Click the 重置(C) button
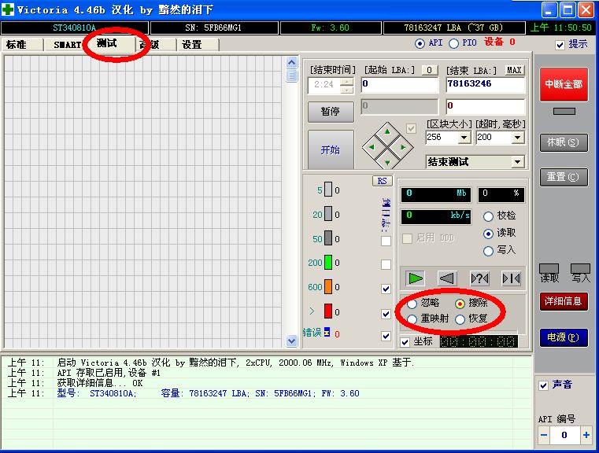 pos(564,177)
